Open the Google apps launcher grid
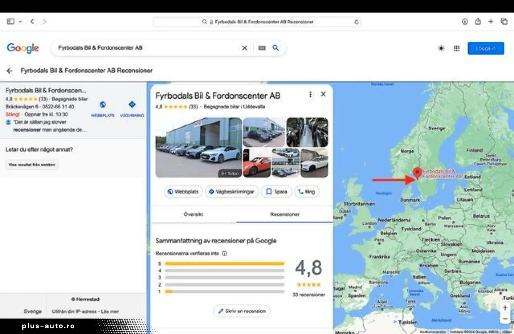This screenshot has width=514, height=334. click(x=457, y=48)
